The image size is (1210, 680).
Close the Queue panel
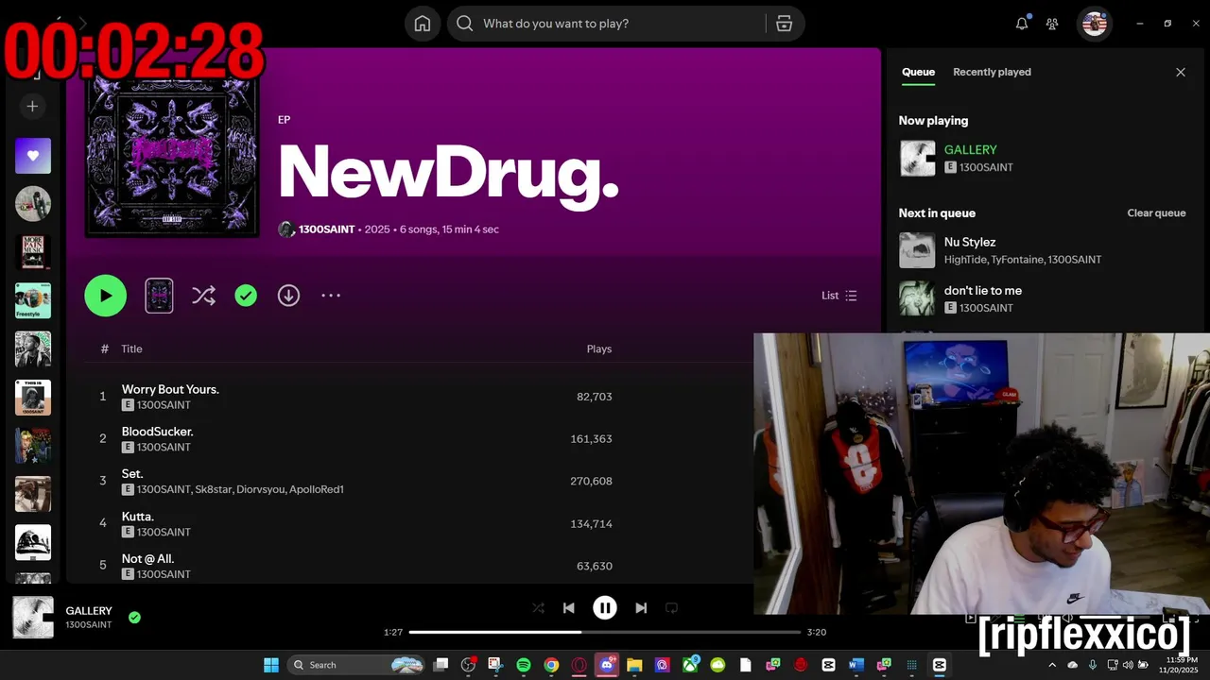pos(1181,72)
